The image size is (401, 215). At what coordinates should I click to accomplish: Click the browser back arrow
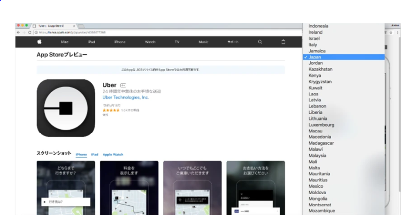click(18, 32)
